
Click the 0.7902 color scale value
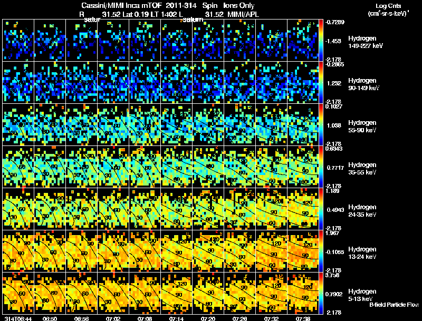point(334,295)
